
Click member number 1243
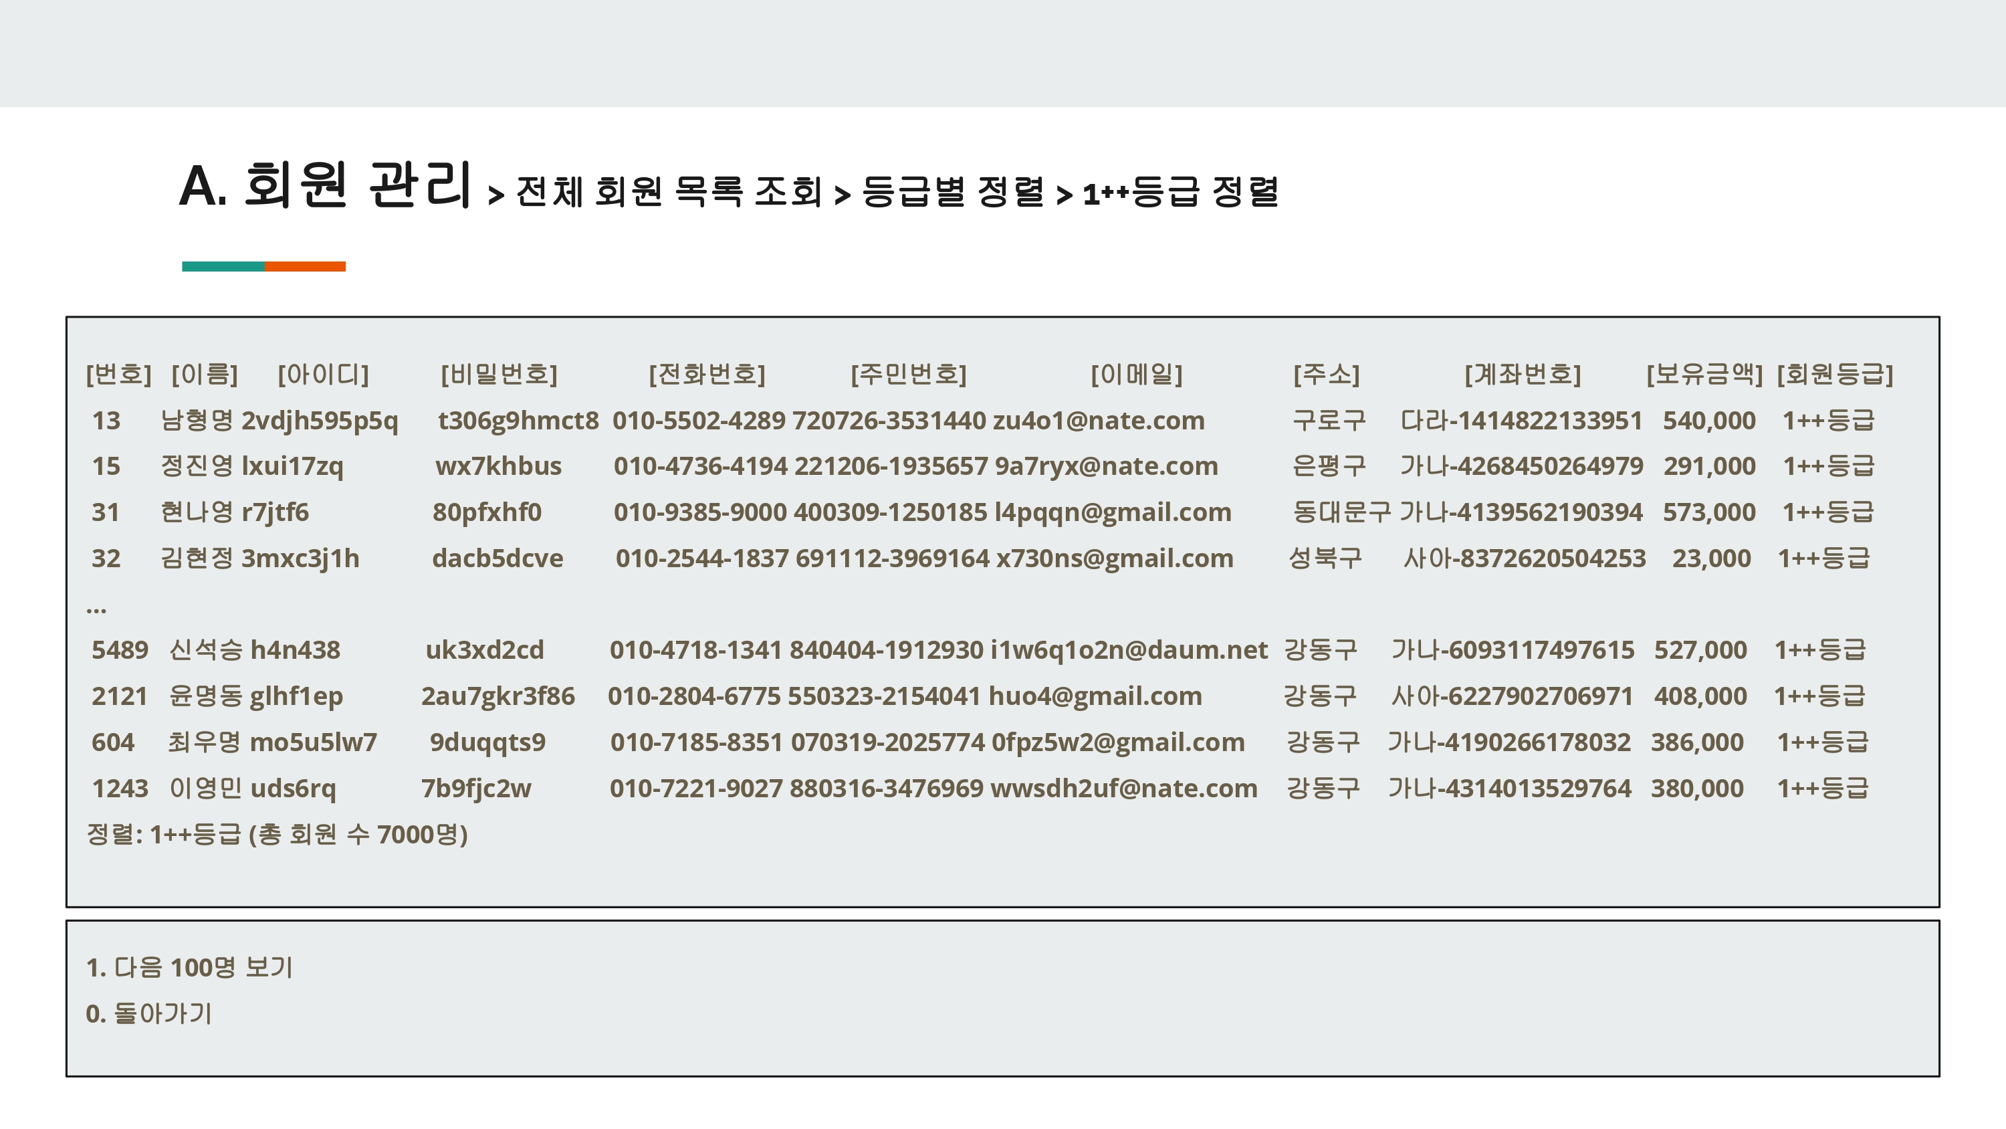[x=120, y=788]
